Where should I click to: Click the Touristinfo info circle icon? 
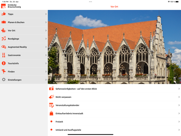tap(4, 63)
